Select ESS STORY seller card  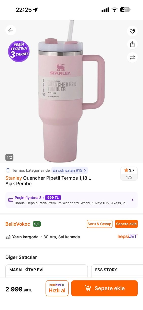(117, 271)
